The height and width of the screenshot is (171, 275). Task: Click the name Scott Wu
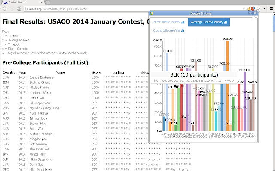36,129
